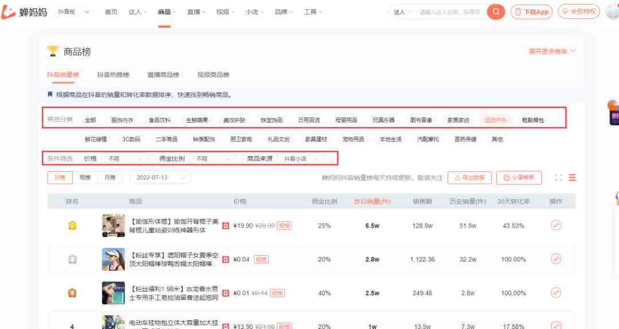Click the shop source icon before ¥19.90
This screenshot has width=619, height=329.
click(x=226, y=226)
